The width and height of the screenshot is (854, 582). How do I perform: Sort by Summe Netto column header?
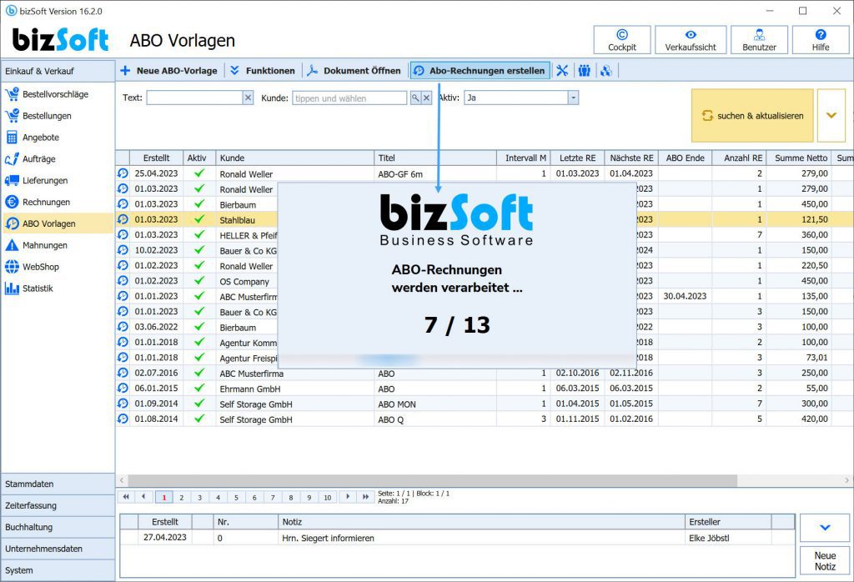pos(800,158)
